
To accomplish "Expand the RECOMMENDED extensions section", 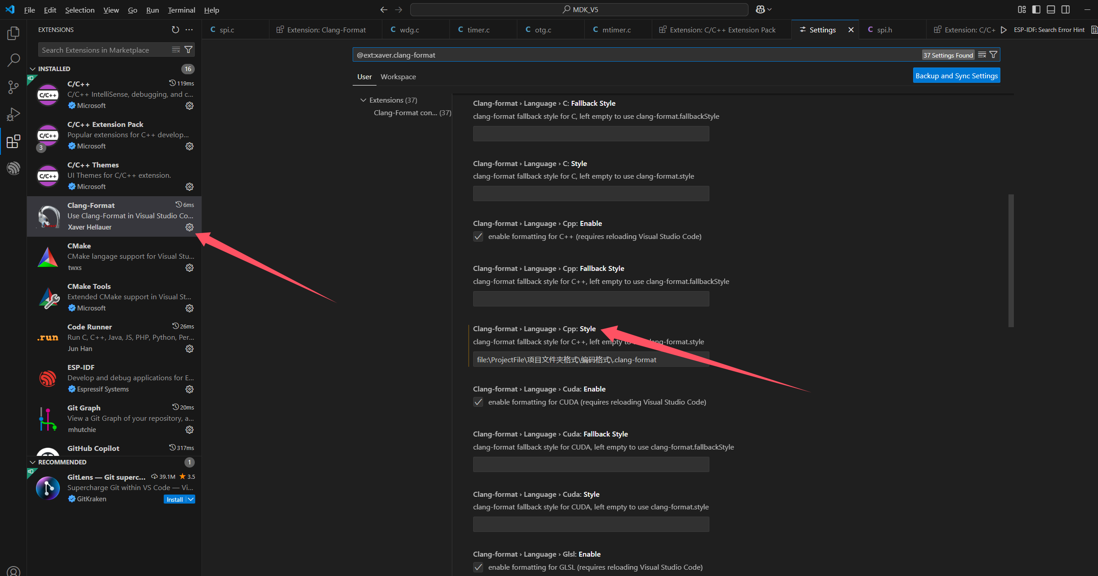I will tap(33, 462).
